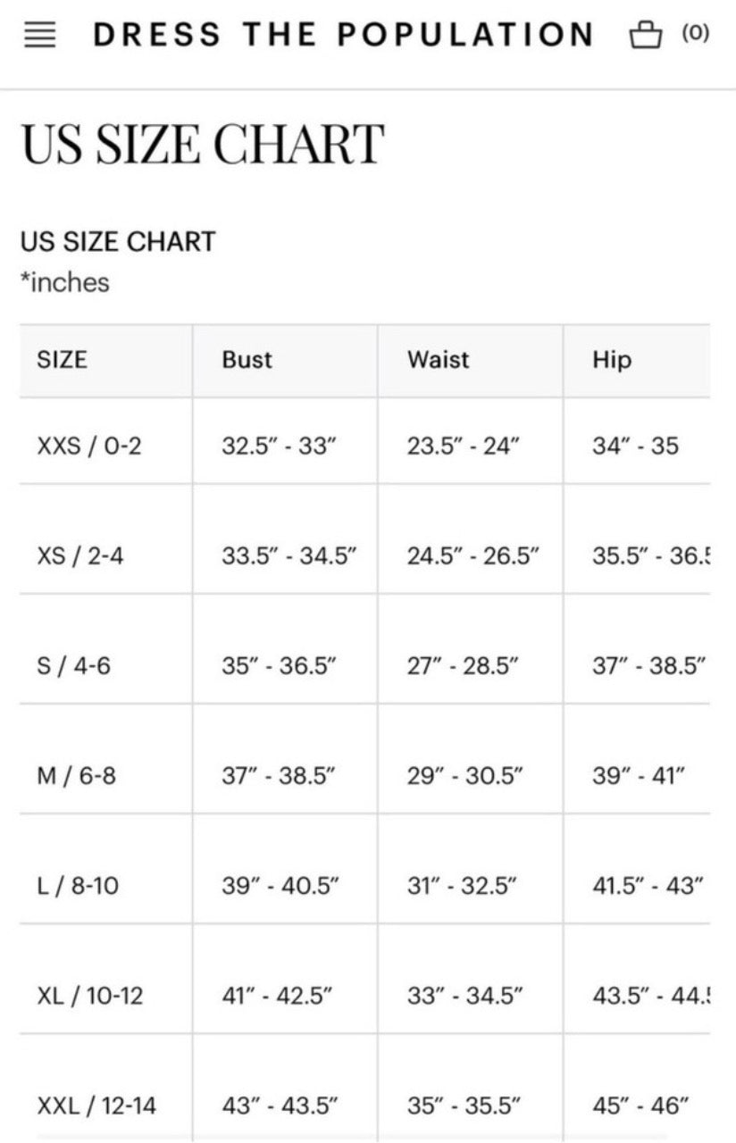
Task: Select the Hip column header
Action: point(612,361)
